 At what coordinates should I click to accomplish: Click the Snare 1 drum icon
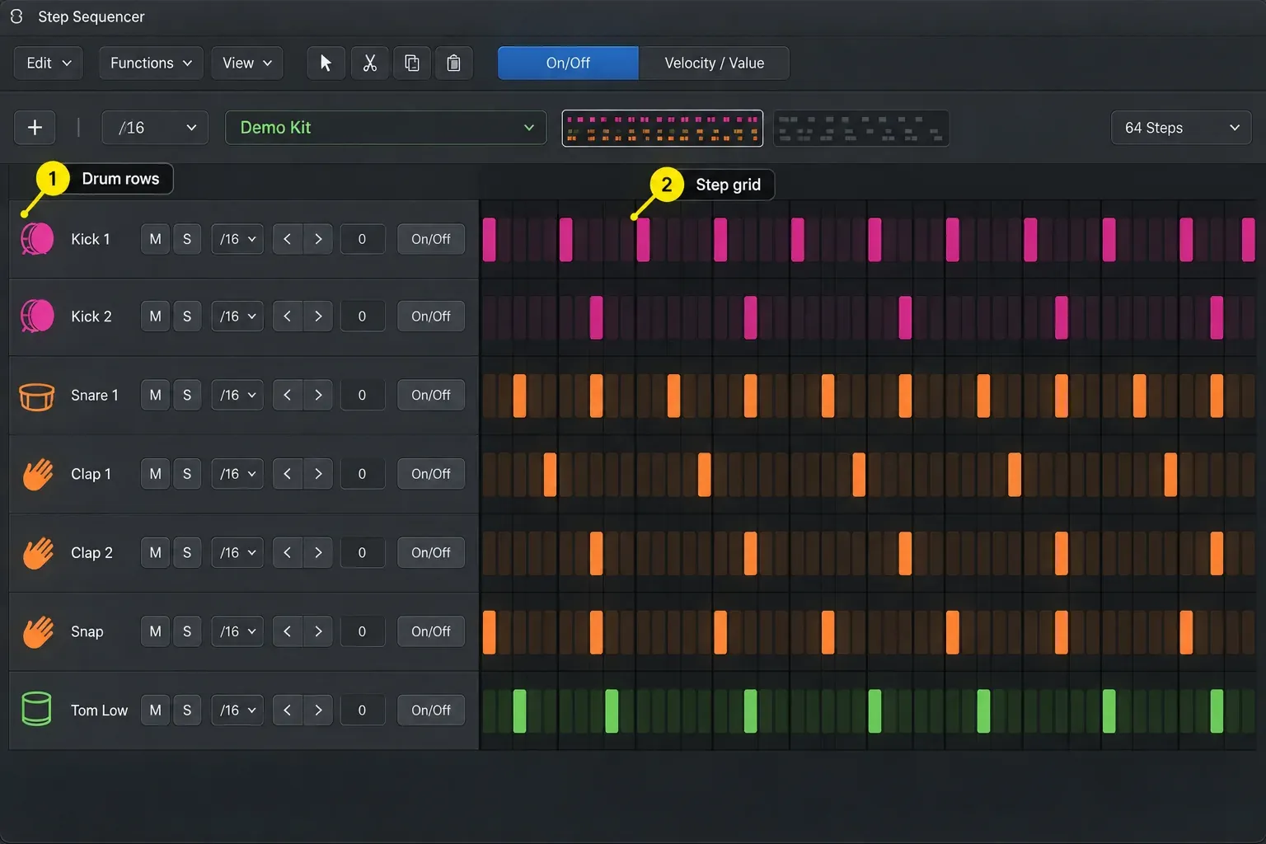pos(37,396)
